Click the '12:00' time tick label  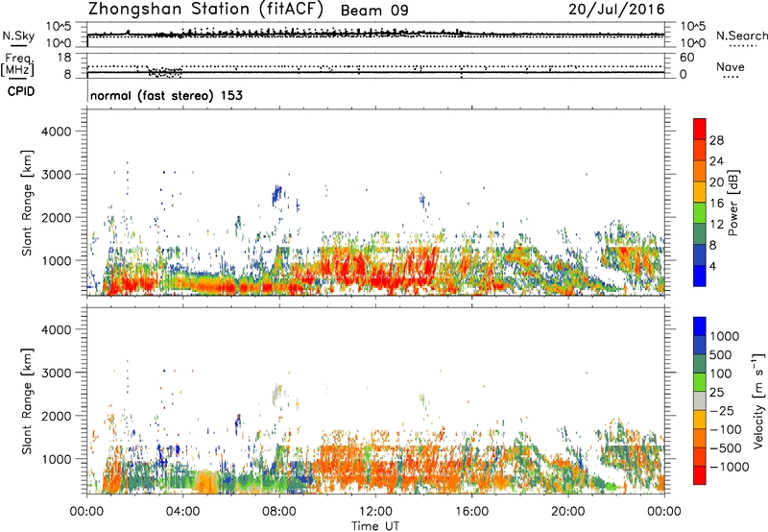click(375, 512)
